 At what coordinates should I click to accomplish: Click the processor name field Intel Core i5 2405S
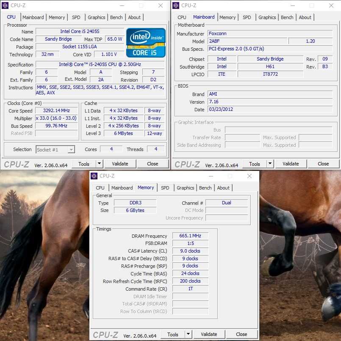[80, 31]
